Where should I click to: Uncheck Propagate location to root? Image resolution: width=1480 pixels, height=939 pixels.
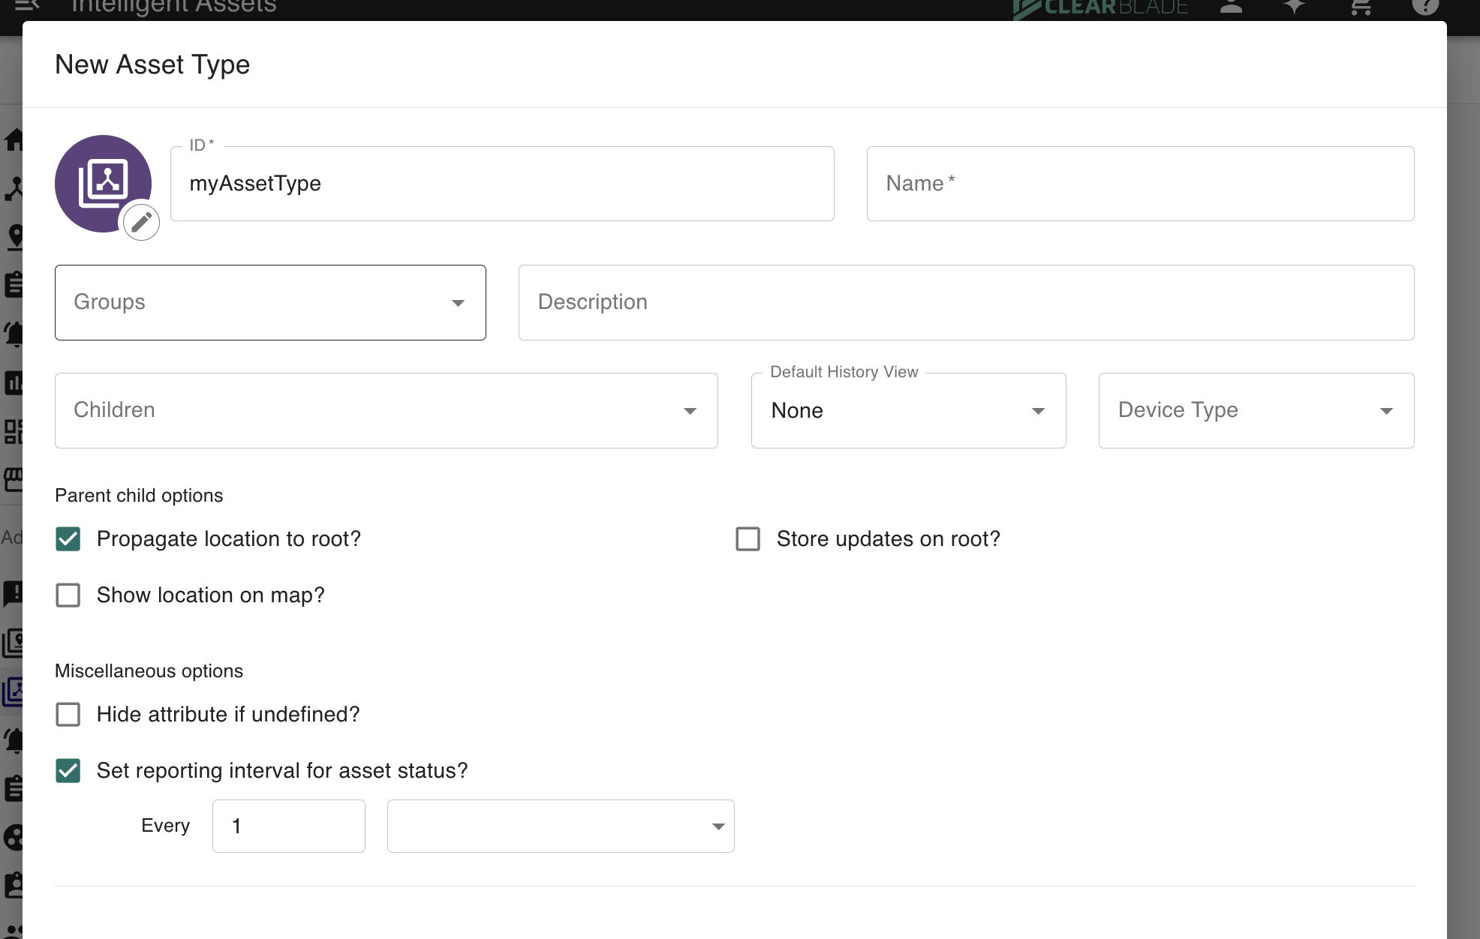point(68,539)
